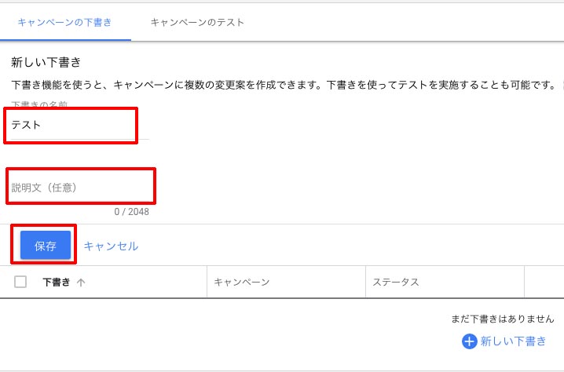Click the キャンペーン column header
The width and height of the screenshot is (564, 372).
coord(242,283)
